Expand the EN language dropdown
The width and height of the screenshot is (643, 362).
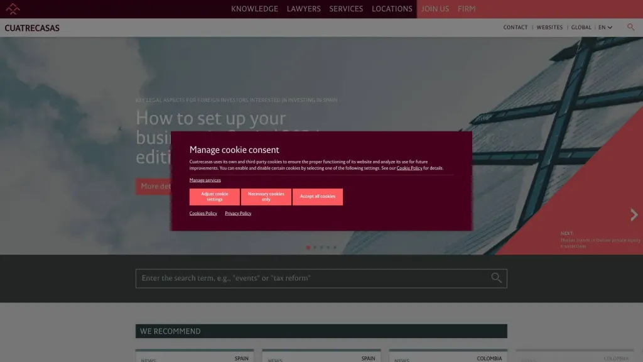pyautogui.click(x=605, y=27)
